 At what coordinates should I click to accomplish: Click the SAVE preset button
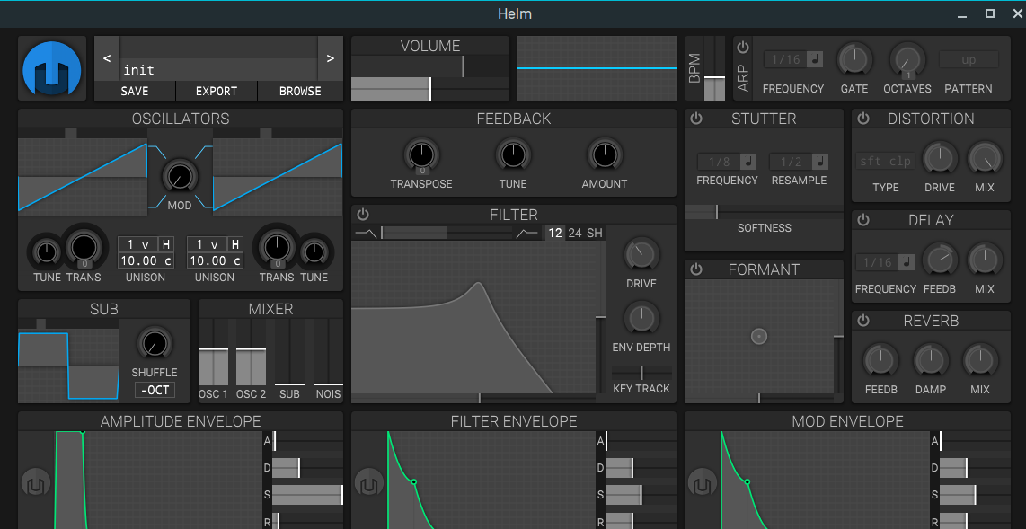click(x=135, y=92)
